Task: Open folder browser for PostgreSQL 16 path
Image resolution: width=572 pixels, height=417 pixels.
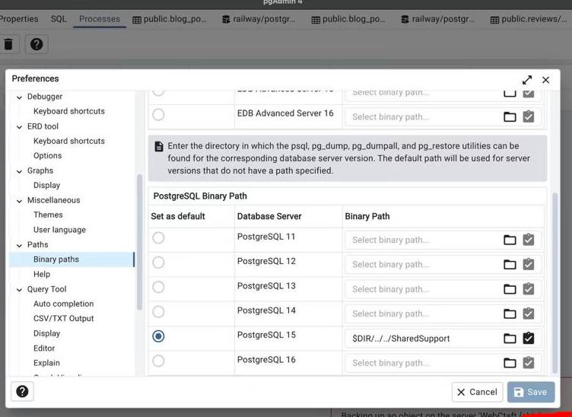Action: (x=510, y=363)
